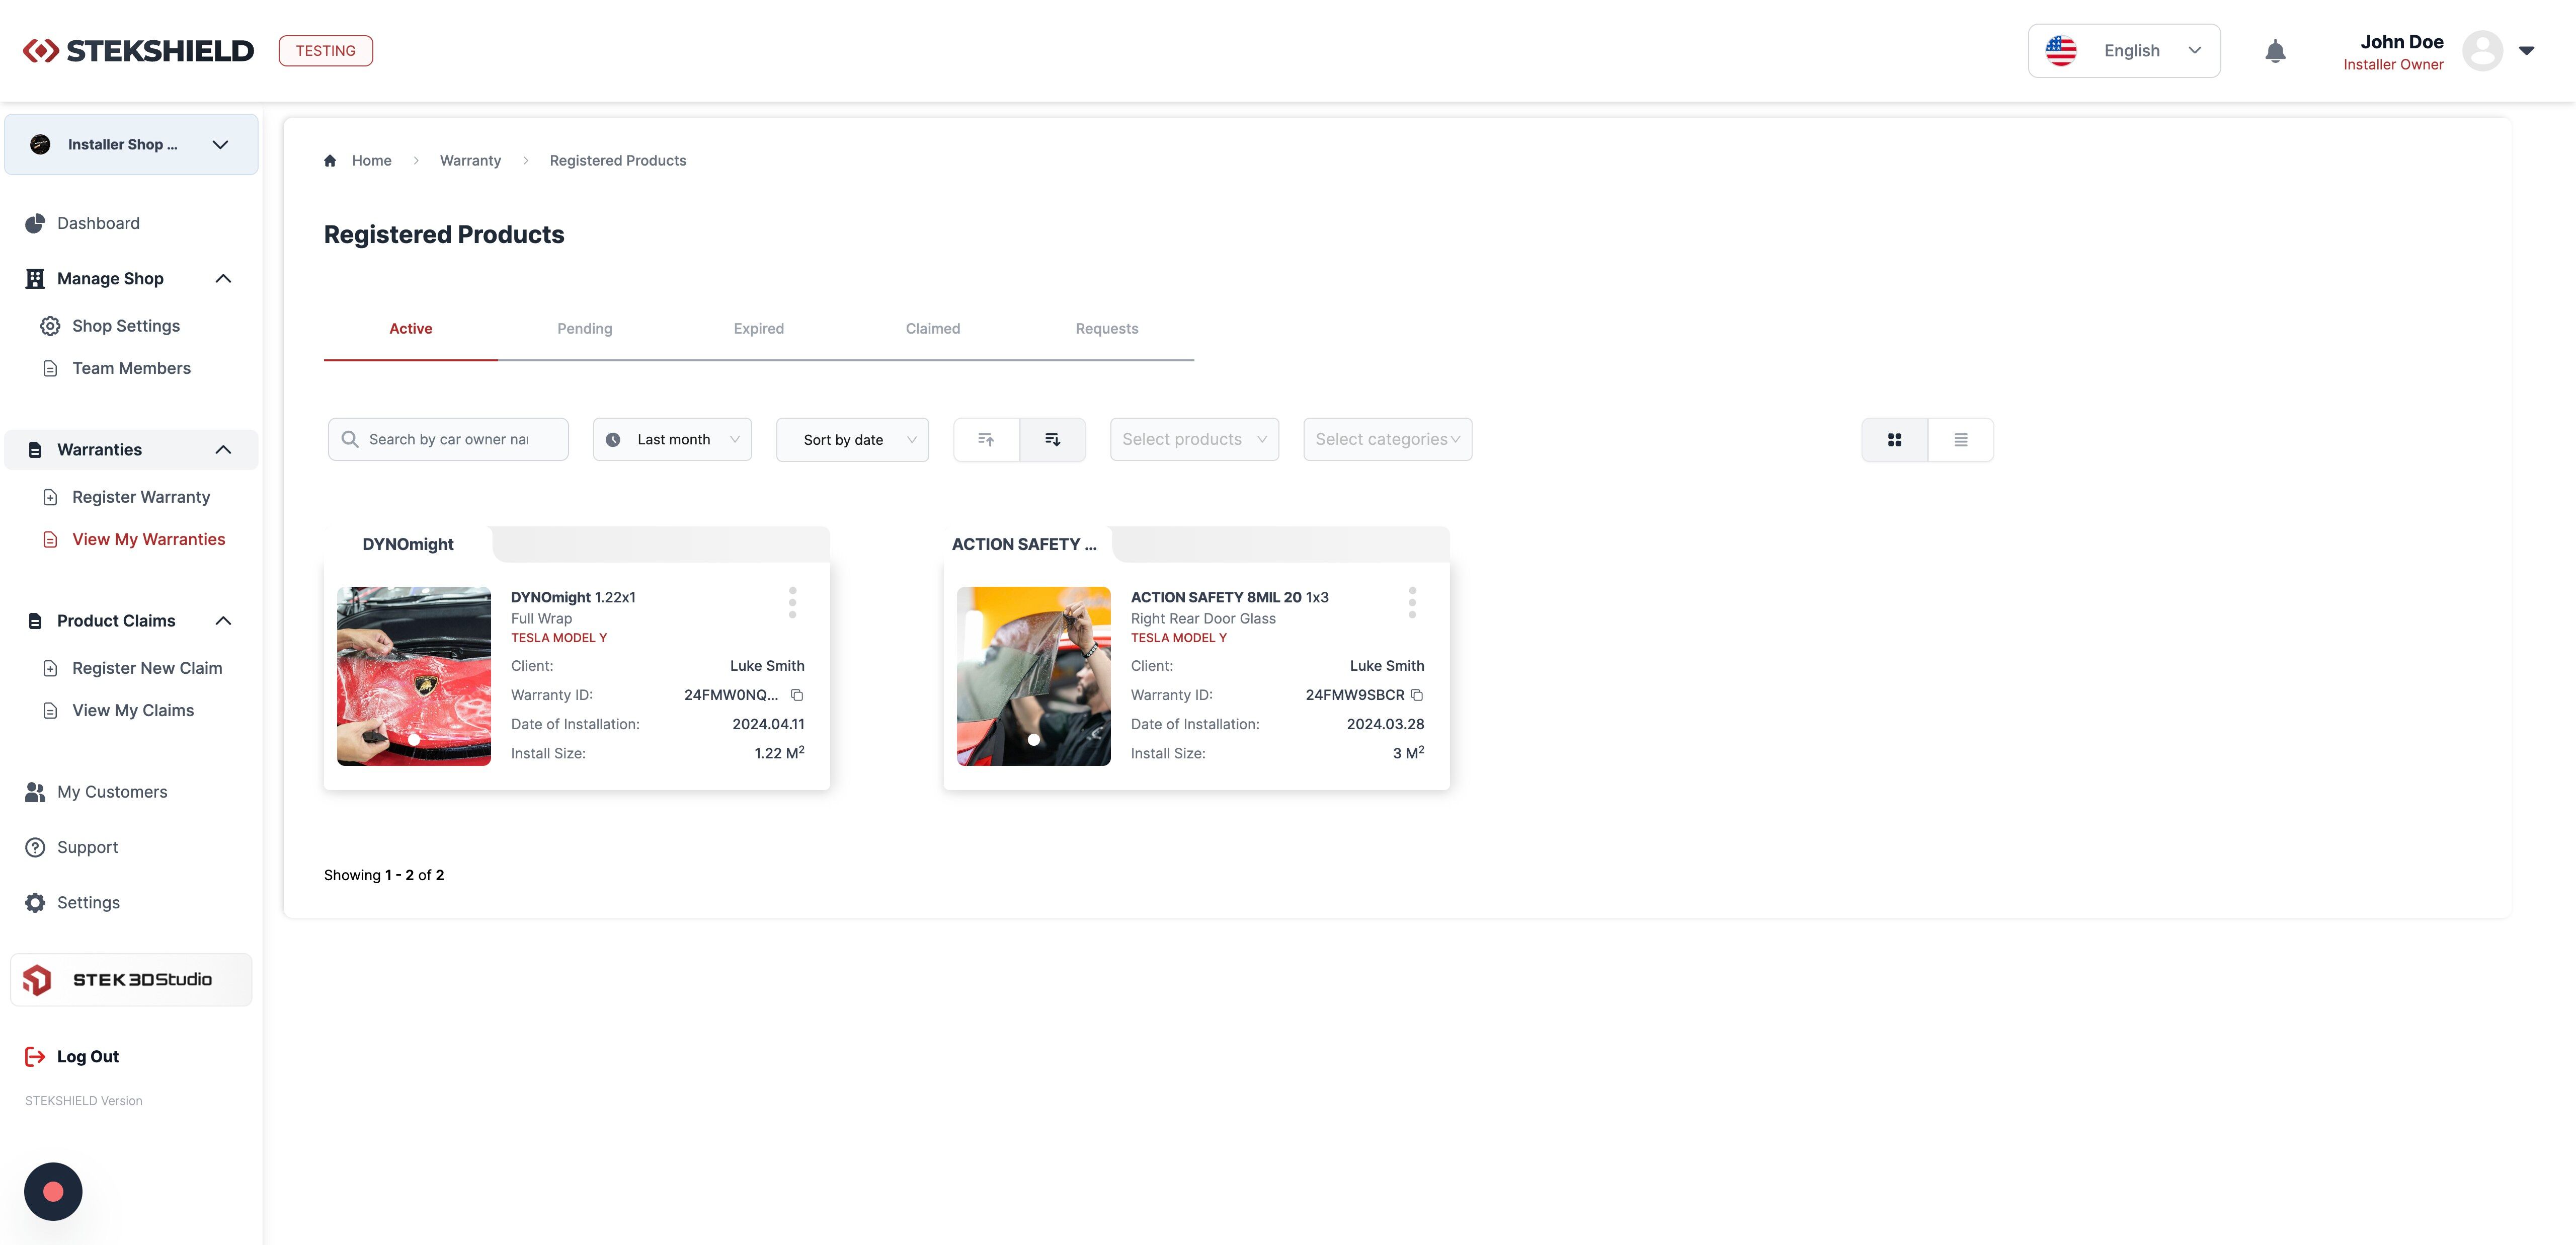Click the Manage Shop building icon
This screenshot has width=2576, height=1245.
[35, 279]
